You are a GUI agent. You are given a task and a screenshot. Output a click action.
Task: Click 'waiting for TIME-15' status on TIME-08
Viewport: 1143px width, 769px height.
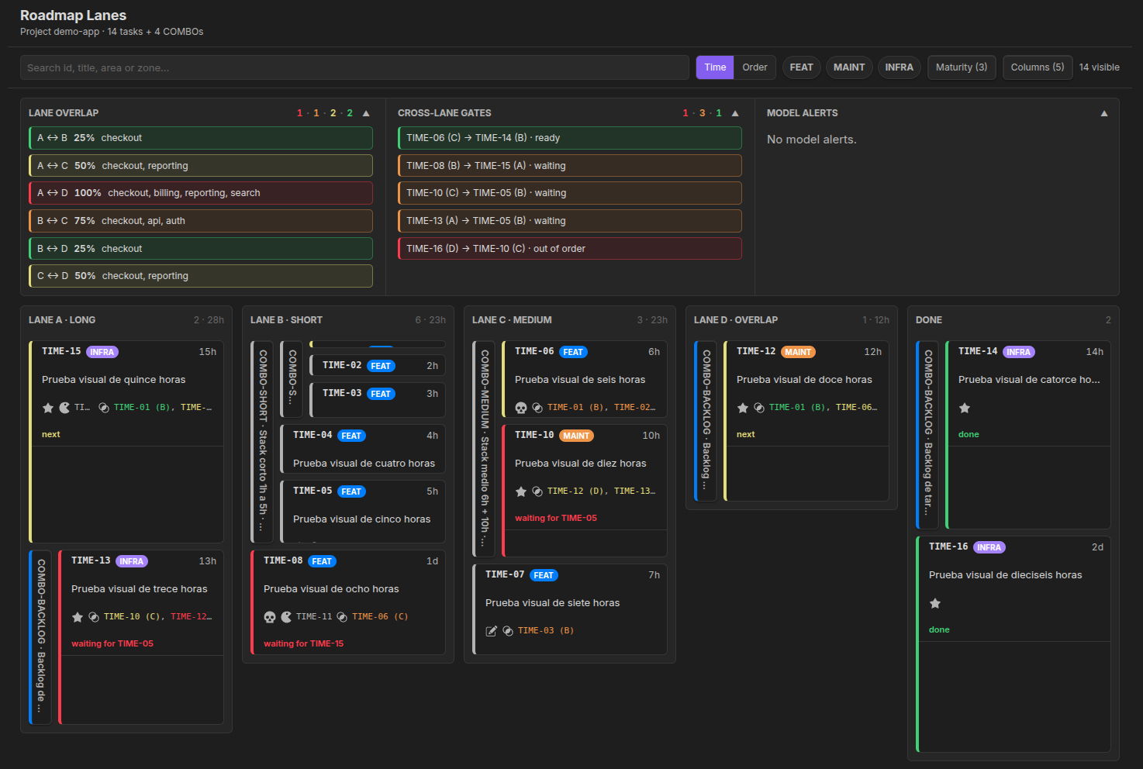(x=303, y=643)
